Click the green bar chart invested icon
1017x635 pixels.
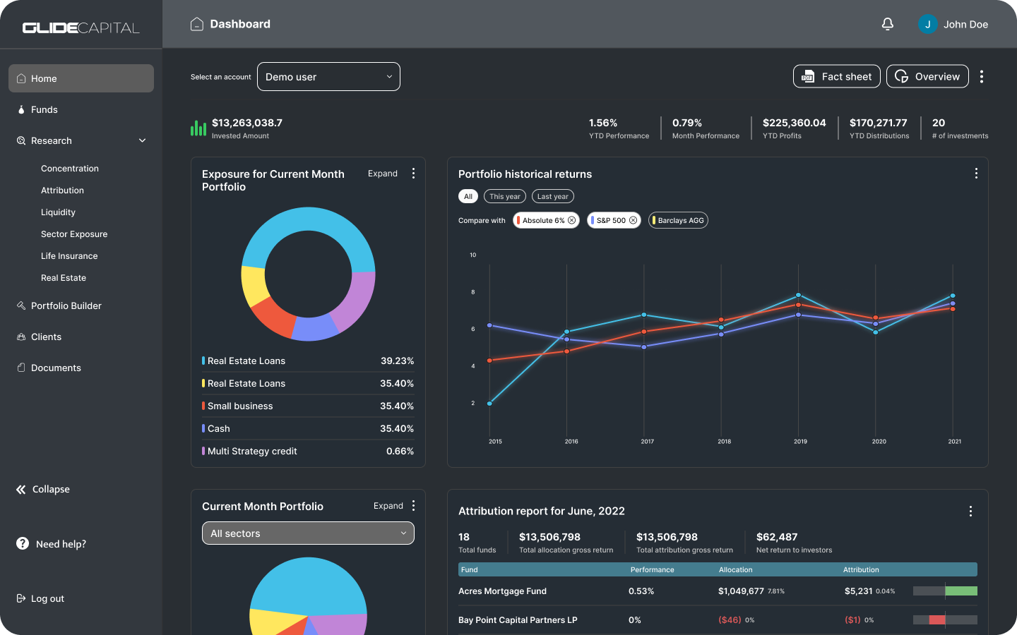198,128
